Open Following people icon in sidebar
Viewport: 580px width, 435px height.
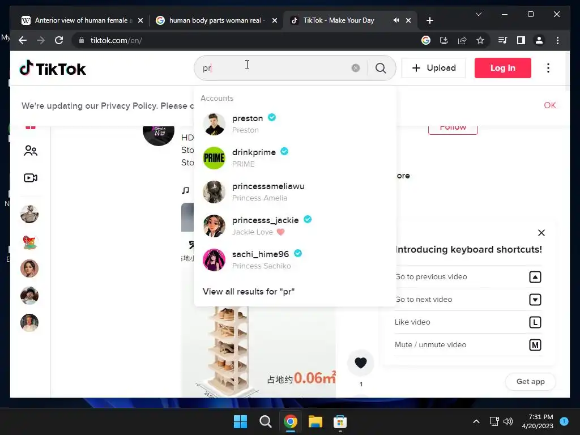(x=31, y=151)
